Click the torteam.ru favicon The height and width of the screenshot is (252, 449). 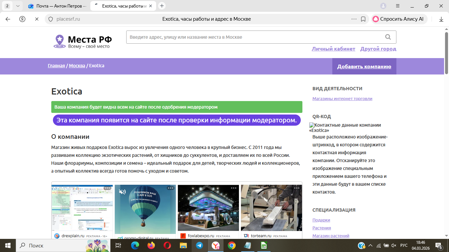pos(246,236)
